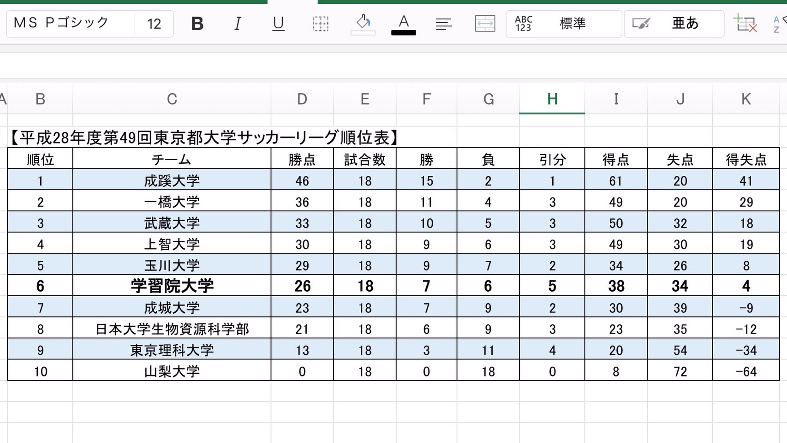Screen dimensions: 787x443
Task: Select column G header
Action: tap(488, 99)
